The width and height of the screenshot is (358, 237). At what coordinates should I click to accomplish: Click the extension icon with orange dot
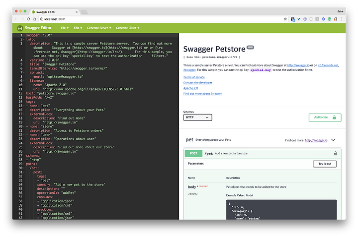pos(336,19)
